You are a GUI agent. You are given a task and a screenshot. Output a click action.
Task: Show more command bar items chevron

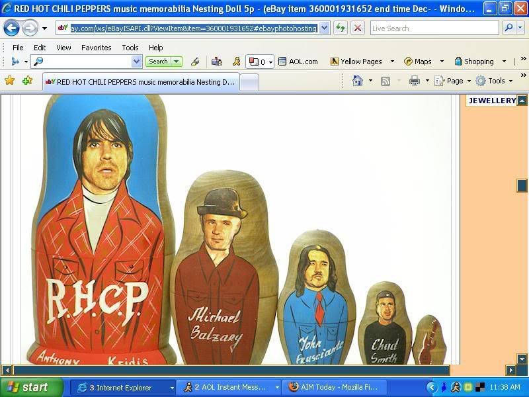point(523,75)
